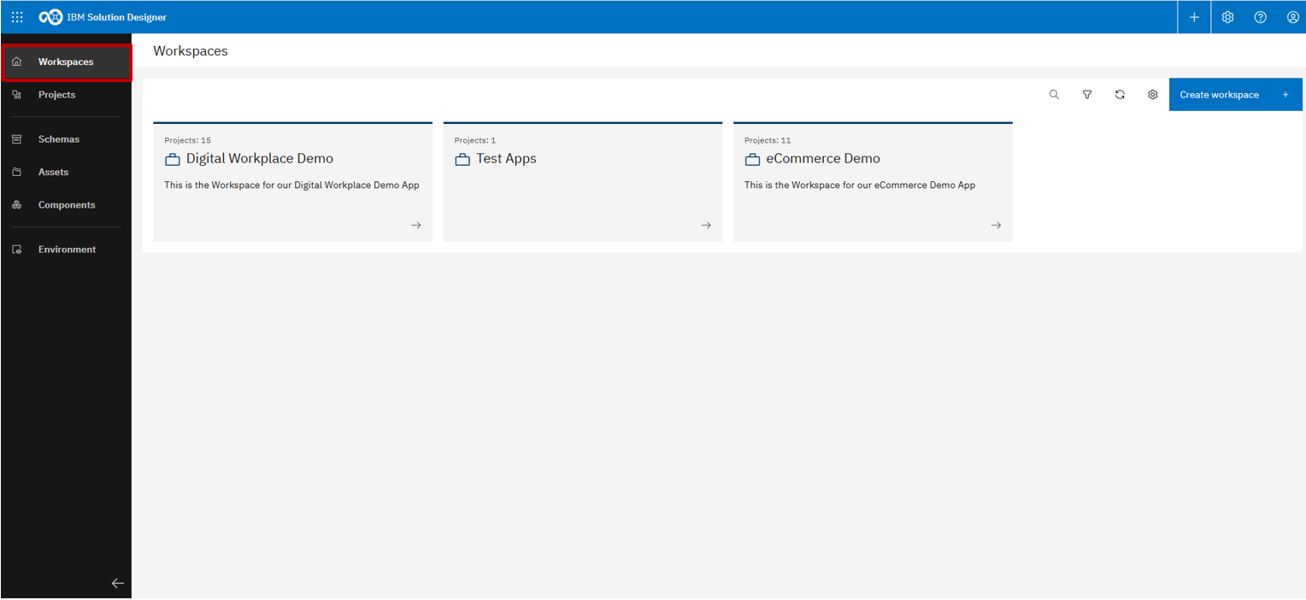Select Schemas in the sidebar

56,138
